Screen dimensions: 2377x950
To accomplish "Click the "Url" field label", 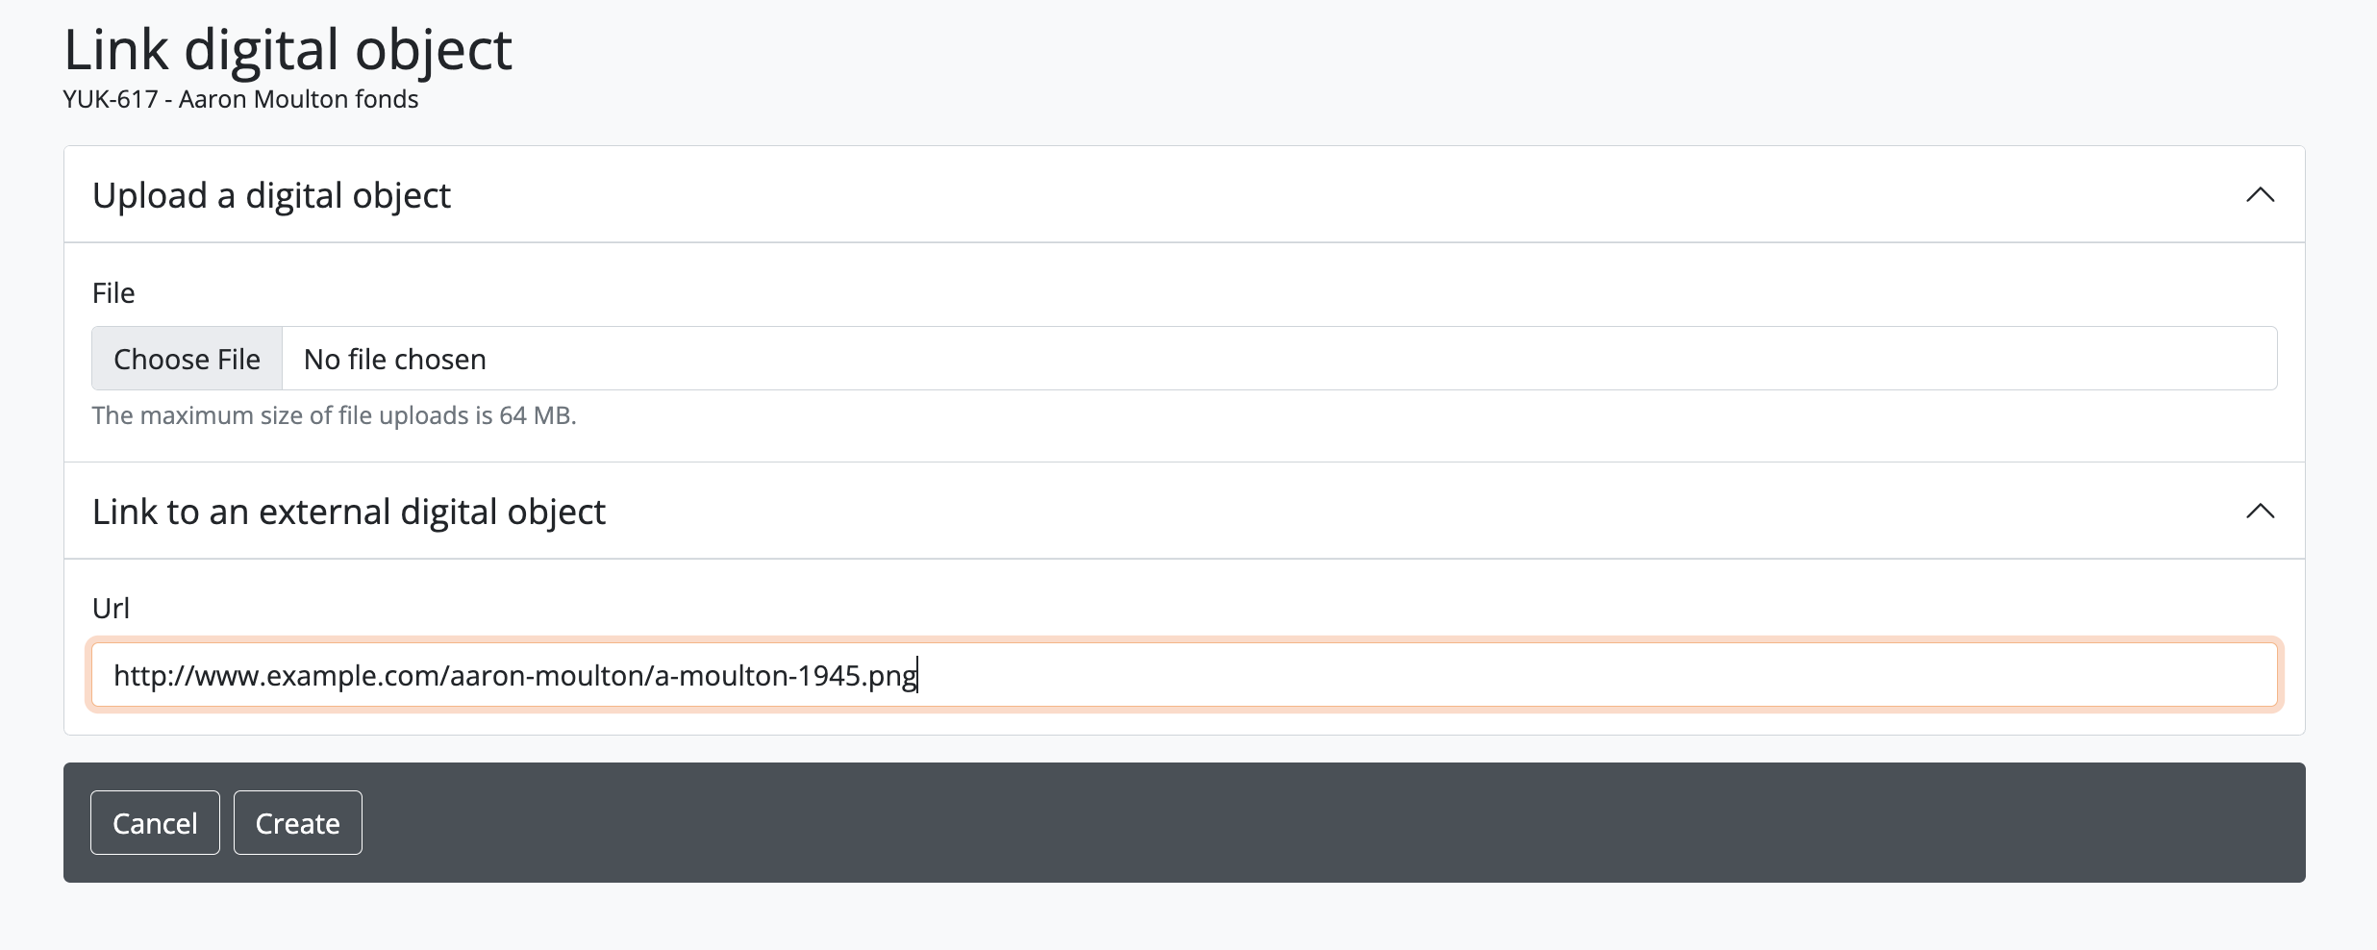I will [111, 609].
